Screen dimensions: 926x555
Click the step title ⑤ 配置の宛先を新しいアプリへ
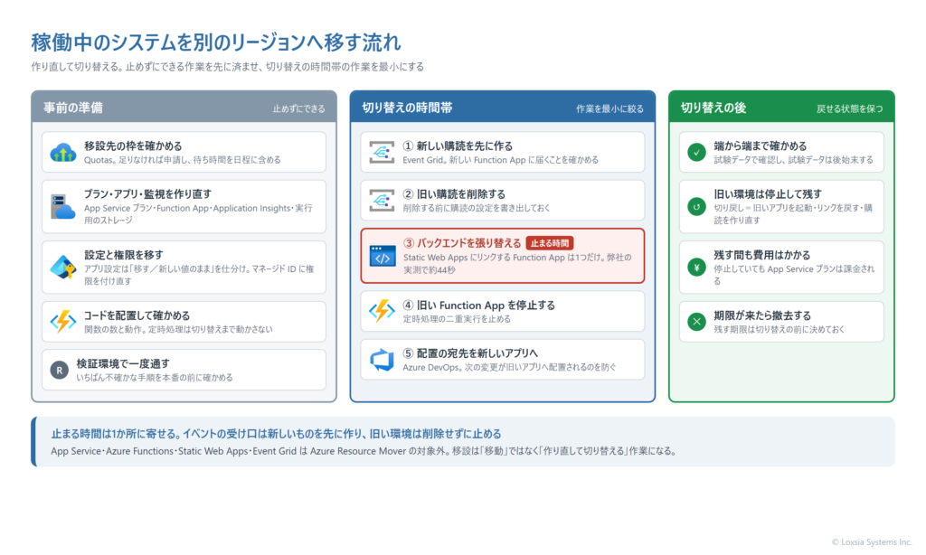(470, 353)
